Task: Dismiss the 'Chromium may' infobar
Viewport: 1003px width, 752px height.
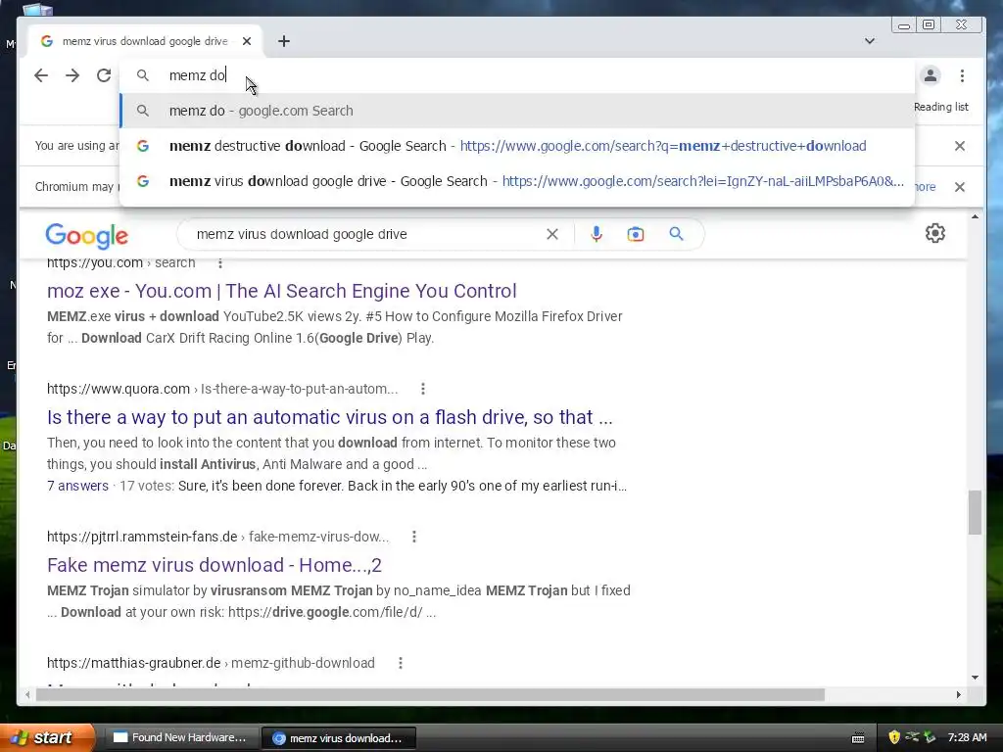Action: pos(960,187)
